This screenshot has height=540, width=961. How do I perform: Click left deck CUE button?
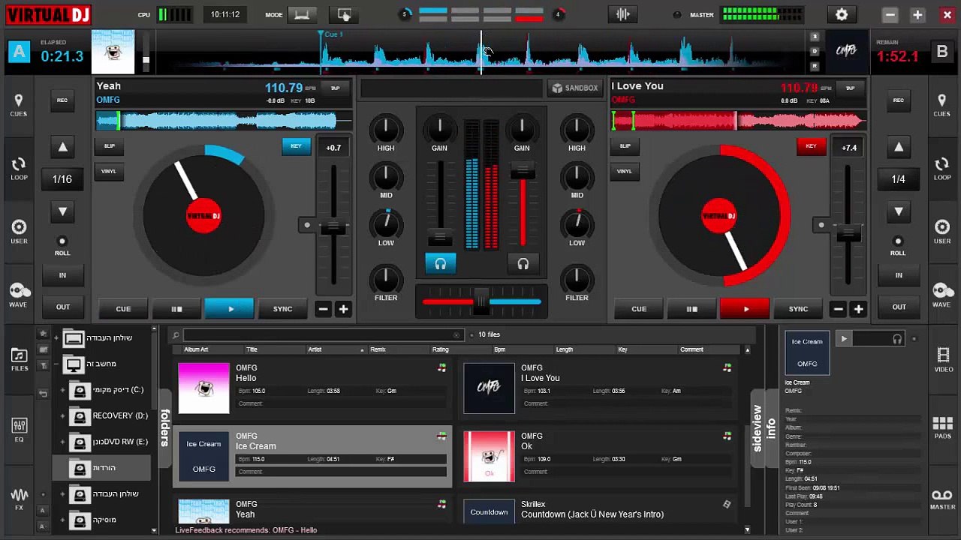[x=123, y=309]
